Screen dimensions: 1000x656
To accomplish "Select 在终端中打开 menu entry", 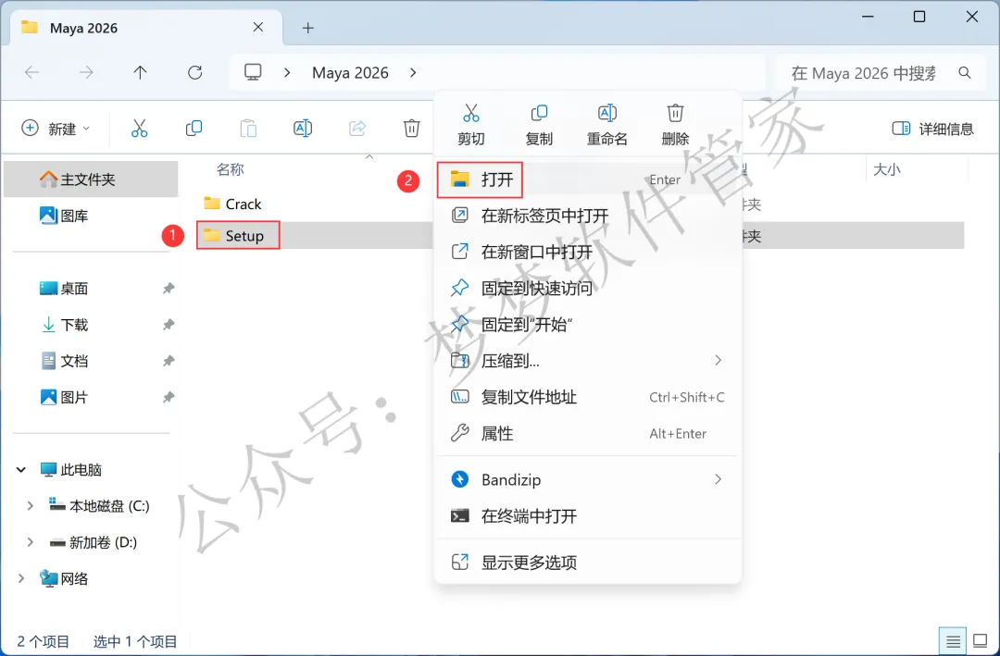I will pyautogui.click(x=587, y=515).
